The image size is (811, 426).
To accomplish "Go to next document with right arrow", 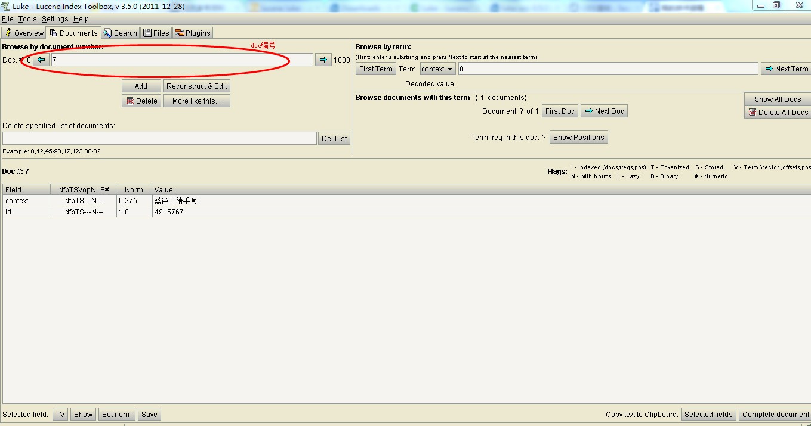I will tap(323, 60).
